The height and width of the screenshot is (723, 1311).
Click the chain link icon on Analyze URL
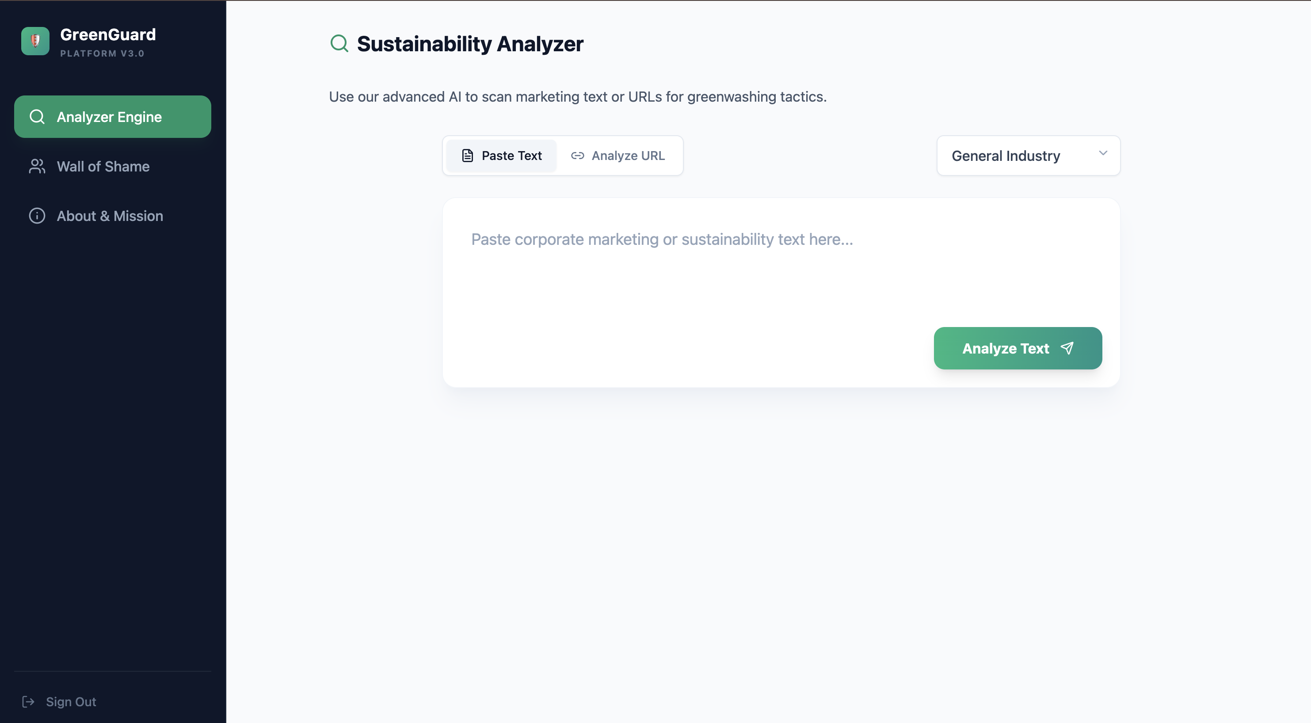[577, 156]
